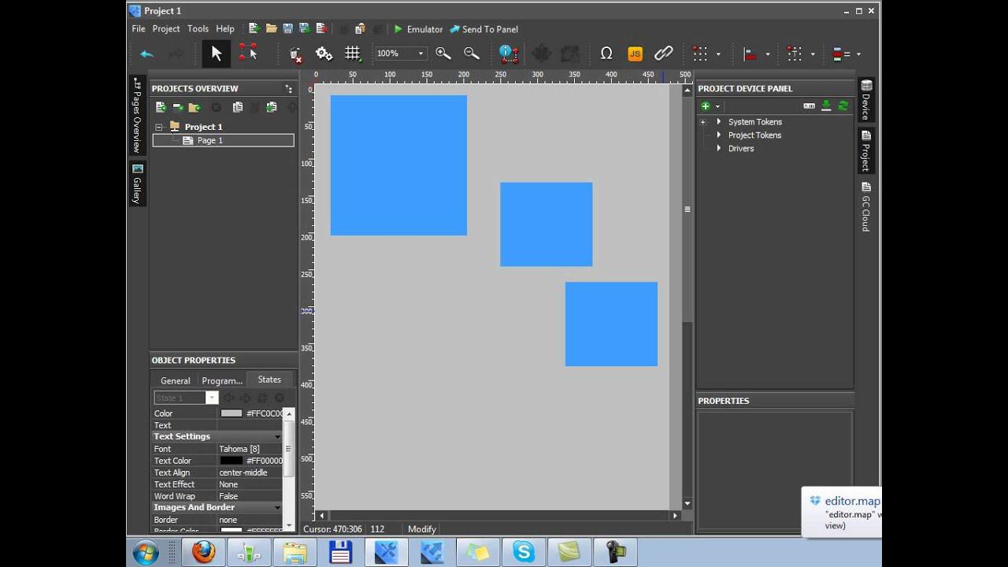Open the JS script editor icon
Screen dimensions: 1008x567
pos(635,54)
